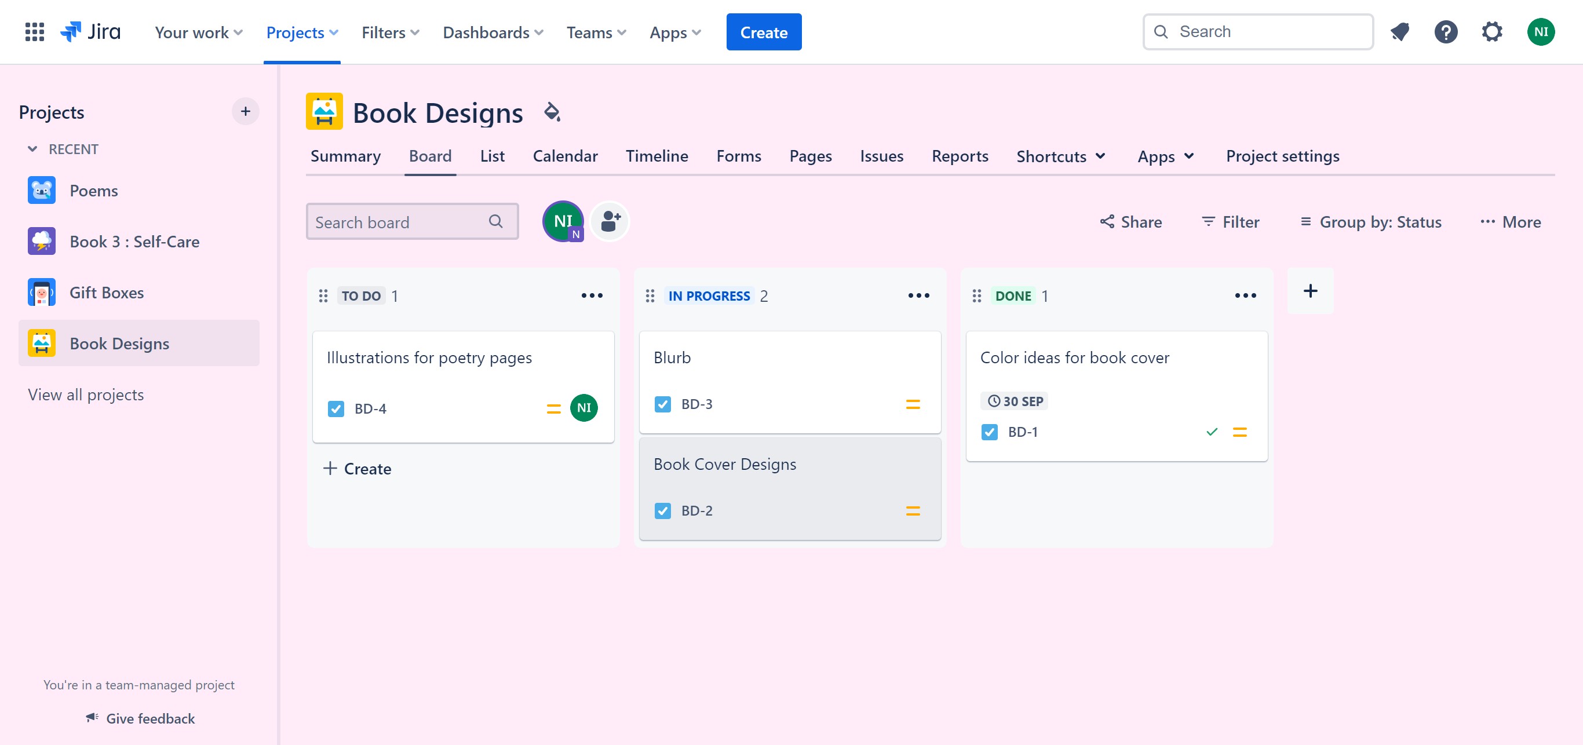Open the Your work dropdown menu
Screen dimensions: 1583x745
coord(198,32)
